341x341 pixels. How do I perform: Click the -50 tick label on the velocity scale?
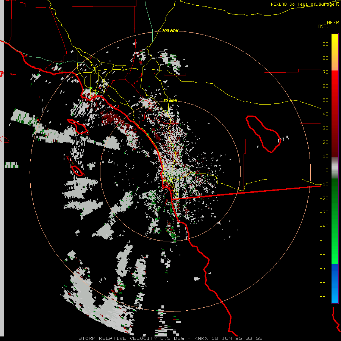(x=324, y=241)
